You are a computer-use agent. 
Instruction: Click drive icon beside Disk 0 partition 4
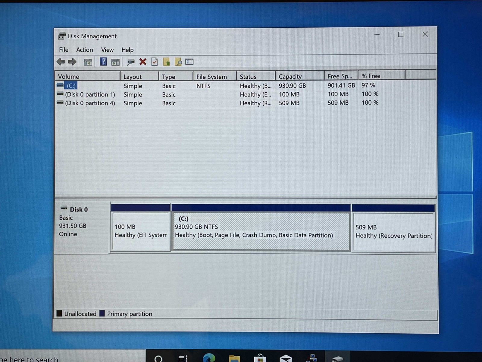(x=60, y=103)
